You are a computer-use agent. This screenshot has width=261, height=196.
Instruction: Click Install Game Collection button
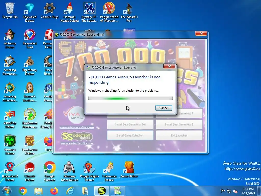click(x=130, y=135)
